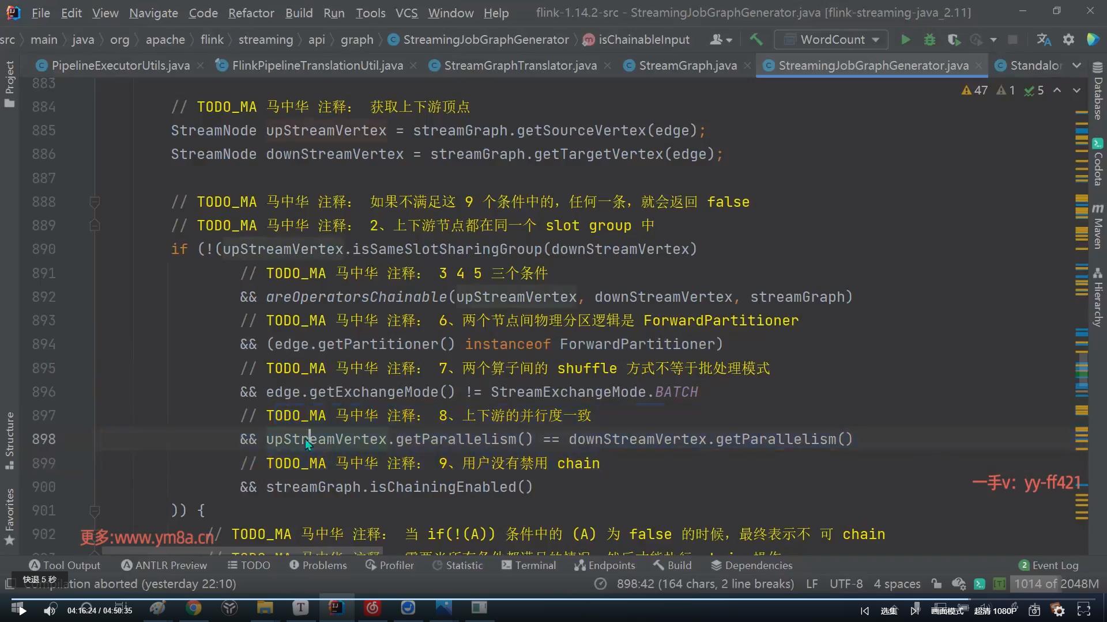Screen dimensions: 1107x622
Task: Click the memory indicator 1014 of 2048M
Action: (x=1056, y=584)
